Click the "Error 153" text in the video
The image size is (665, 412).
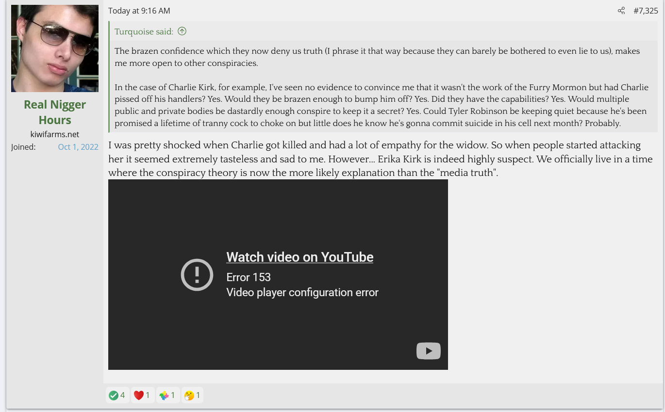tap(249, 277)
